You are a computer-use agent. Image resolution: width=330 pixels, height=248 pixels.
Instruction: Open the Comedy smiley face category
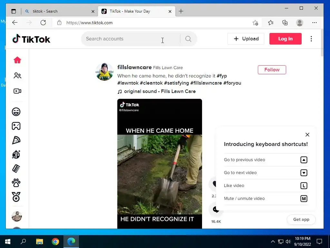16,111
